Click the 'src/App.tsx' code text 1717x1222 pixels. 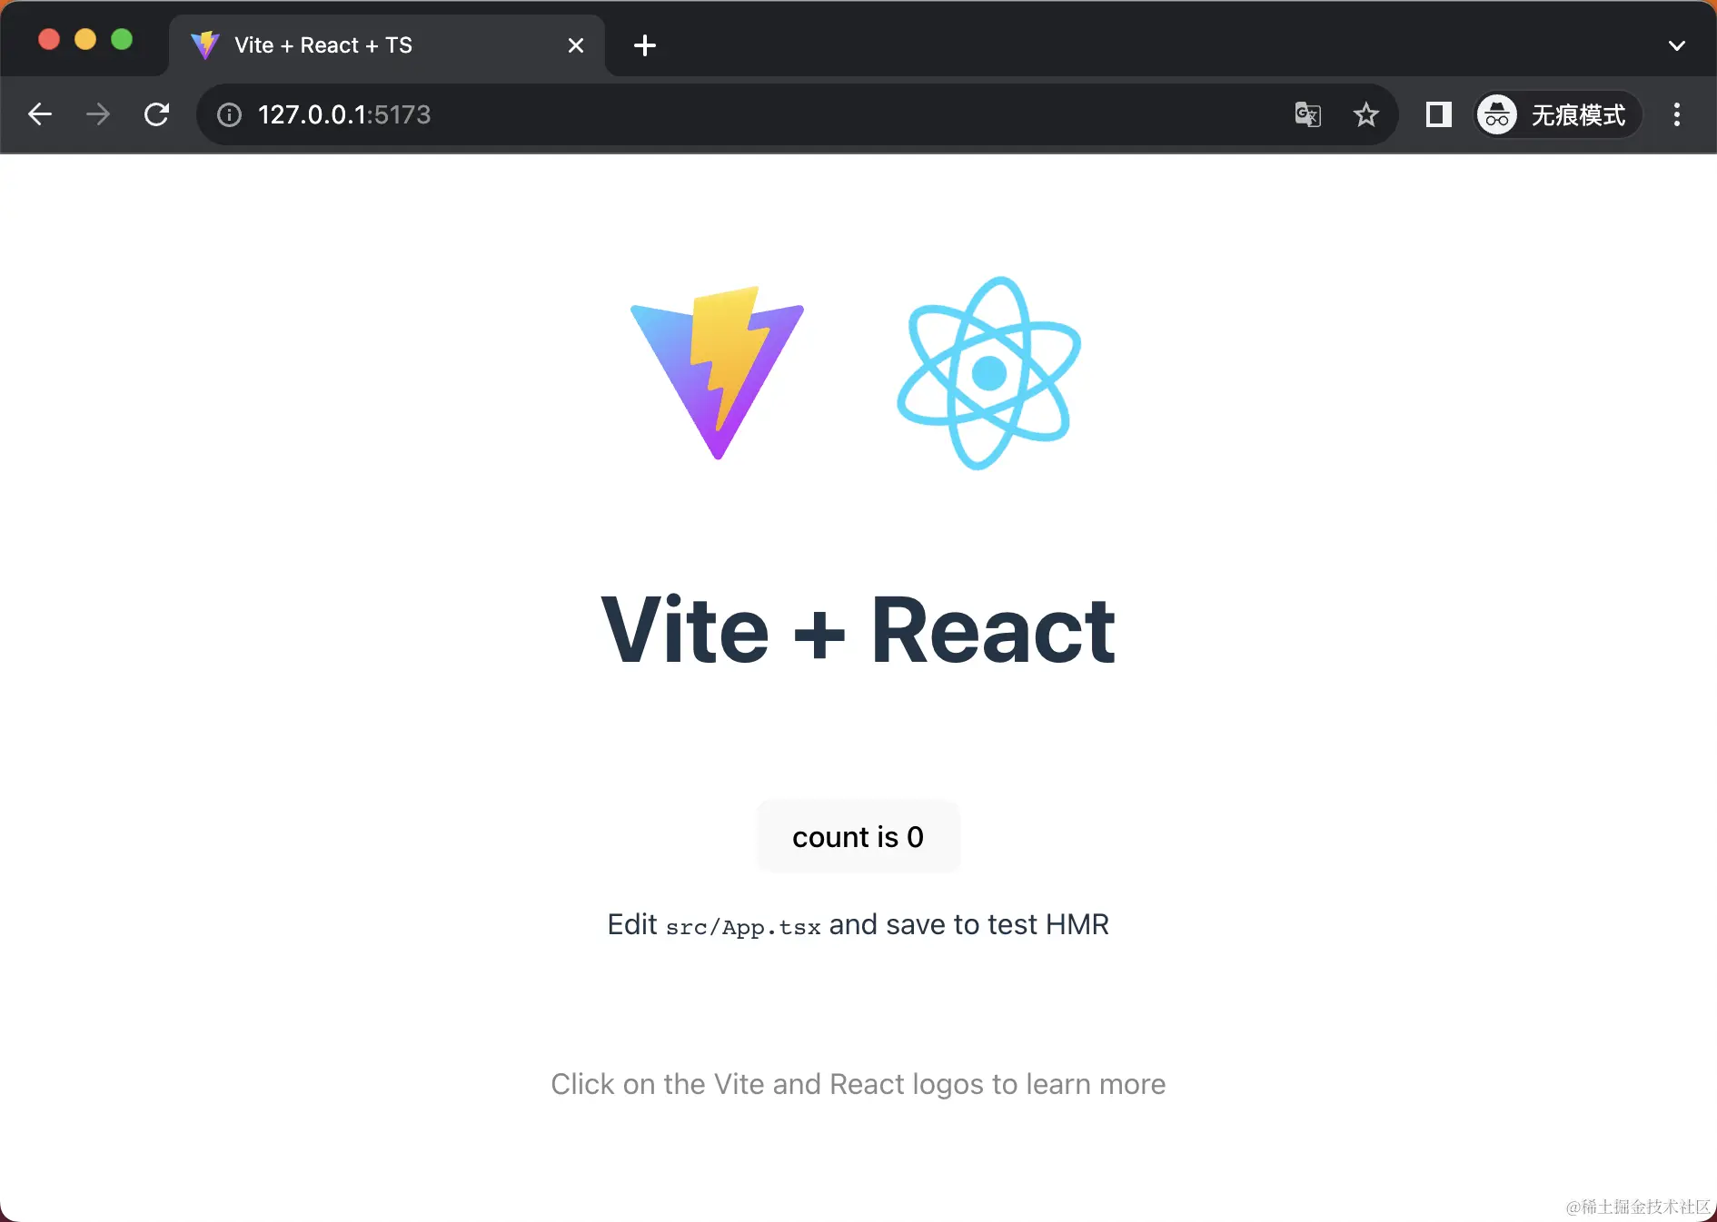pos(743,927)
